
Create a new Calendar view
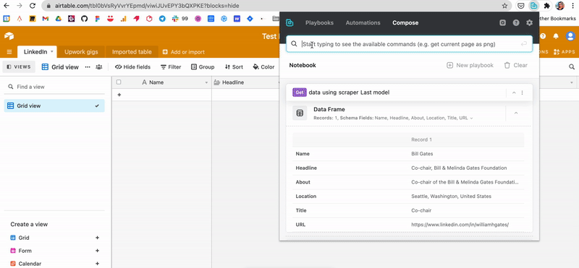pyautogui.click(x=55, y=264)
